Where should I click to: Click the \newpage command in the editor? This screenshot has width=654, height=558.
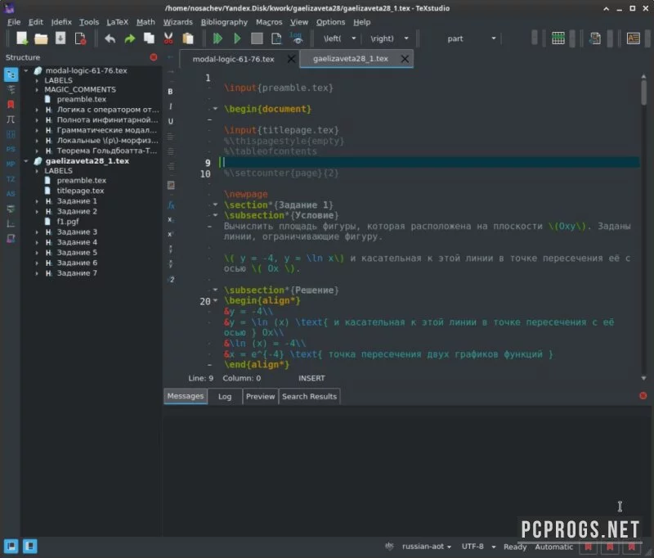(x=246, y=194)
